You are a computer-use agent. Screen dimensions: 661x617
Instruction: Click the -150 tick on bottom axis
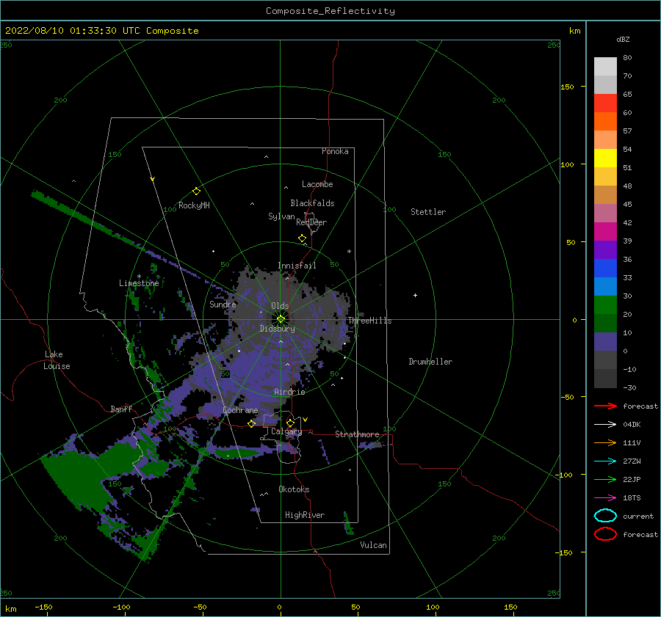[43, 607]
